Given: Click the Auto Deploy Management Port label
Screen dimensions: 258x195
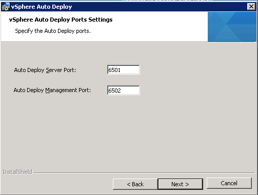Looking at the screenshot, I should pyautogui.click(x=52, y=90).
